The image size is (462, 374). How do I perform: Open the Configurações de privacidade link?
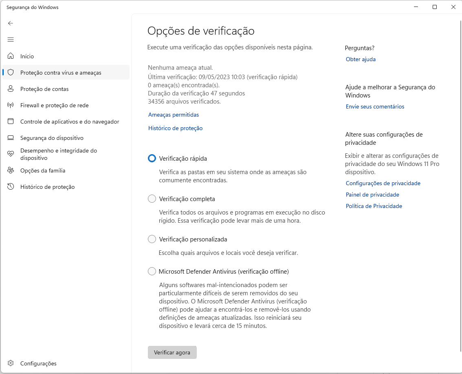pyautogui.click(x=383, y=183)
